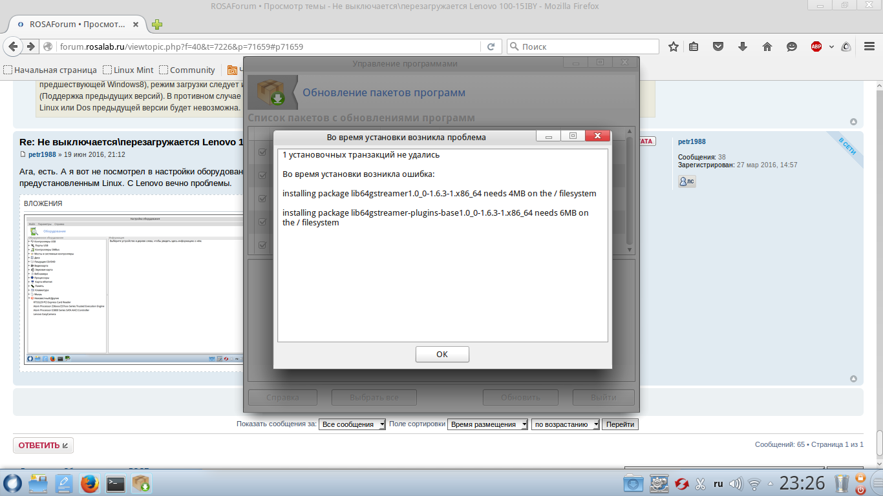Viewport: 883px width, 496px height.
Task: Click the red power button on panel
Action: 860,490
